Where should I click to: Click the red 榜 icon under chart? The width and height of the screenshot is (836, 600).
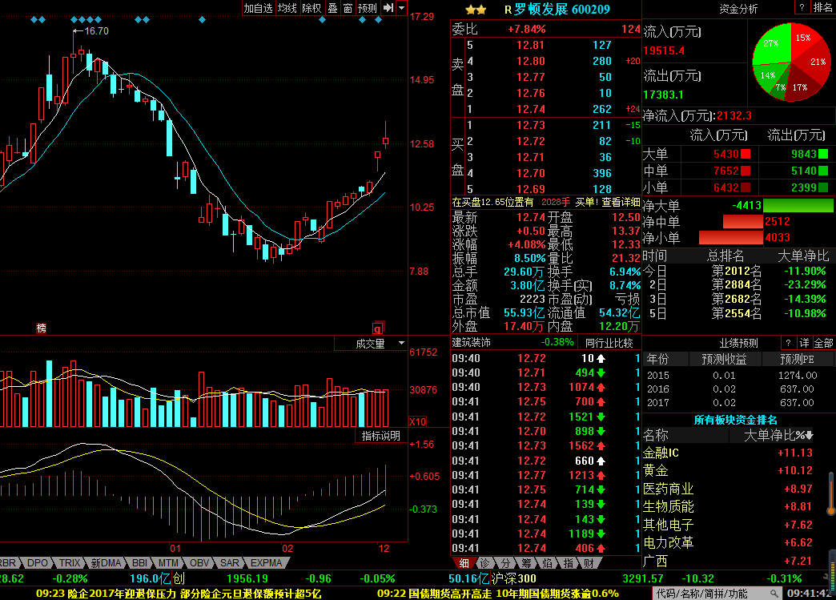(41, 328)
